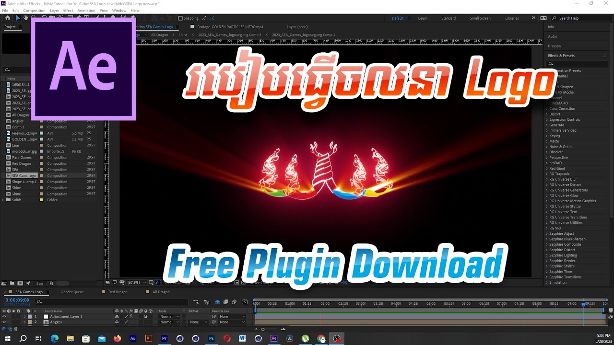Viewport: 614px width, 345px height.
Task: Toggle shy switch for Angkor layer
Action: click(x=117, y=322)
